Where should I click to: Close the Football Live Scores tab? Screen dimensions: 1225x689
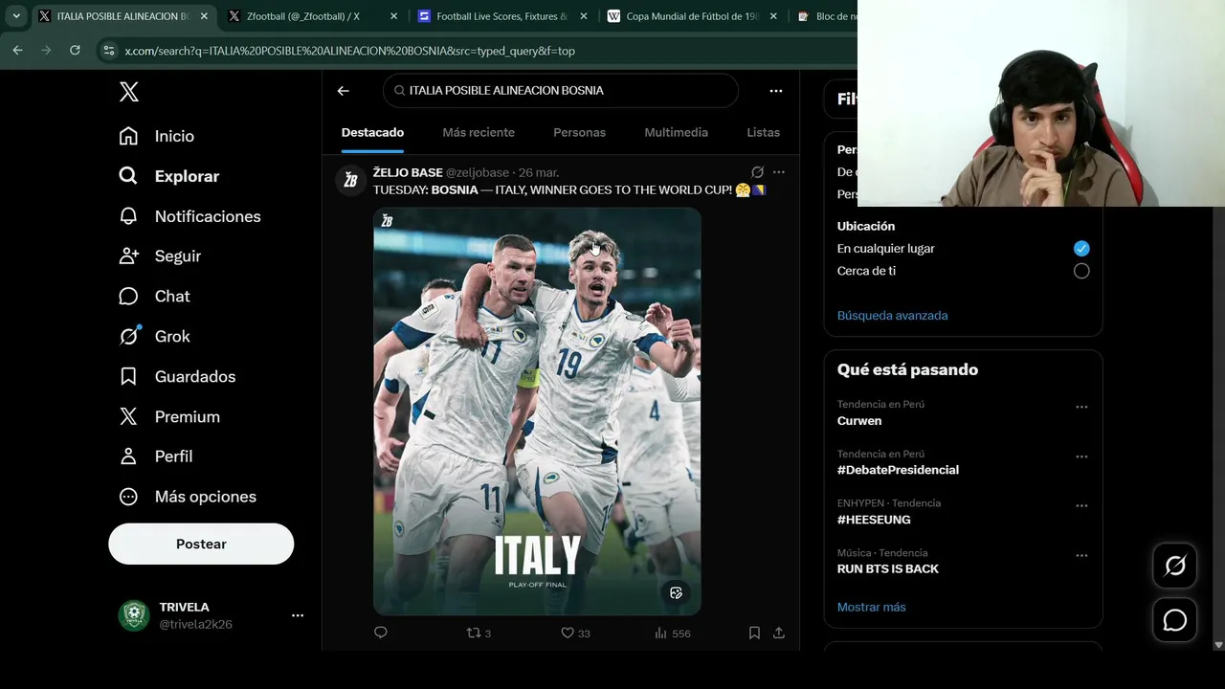click(x=583, y=16)
